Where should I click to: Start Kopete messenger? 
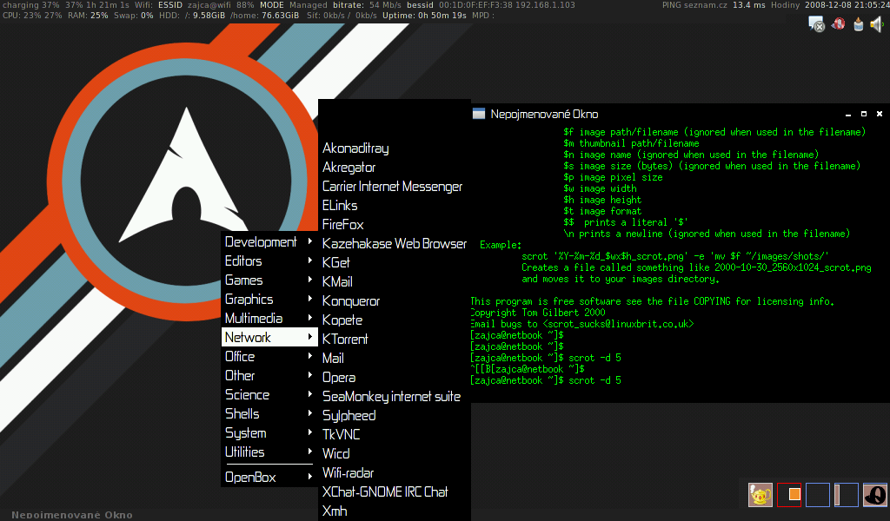[395, 320]
